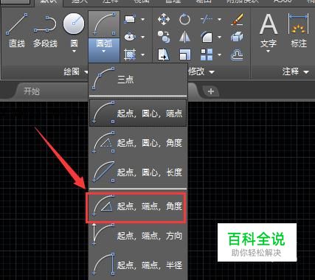Select the Text (文字) tool
The image size is (315, 280).
tap(269, 29)
